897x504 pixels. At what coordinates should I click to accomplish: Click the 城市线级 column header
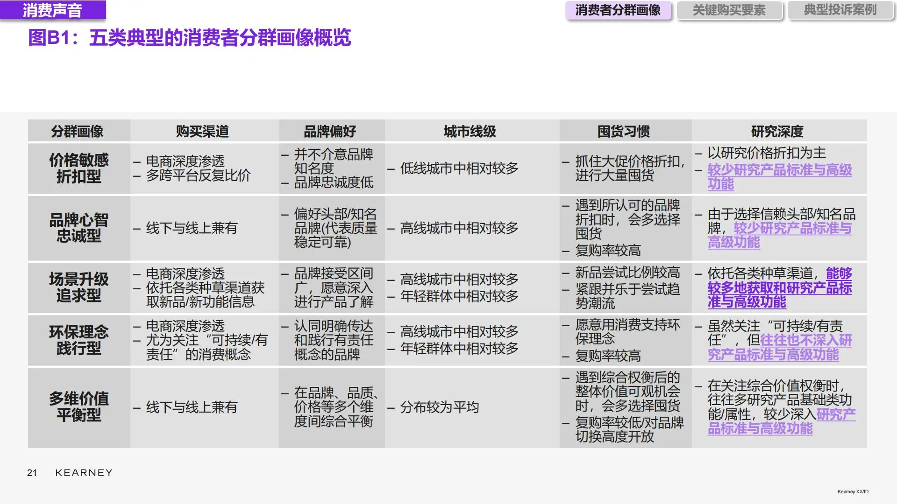click(470, 132)
